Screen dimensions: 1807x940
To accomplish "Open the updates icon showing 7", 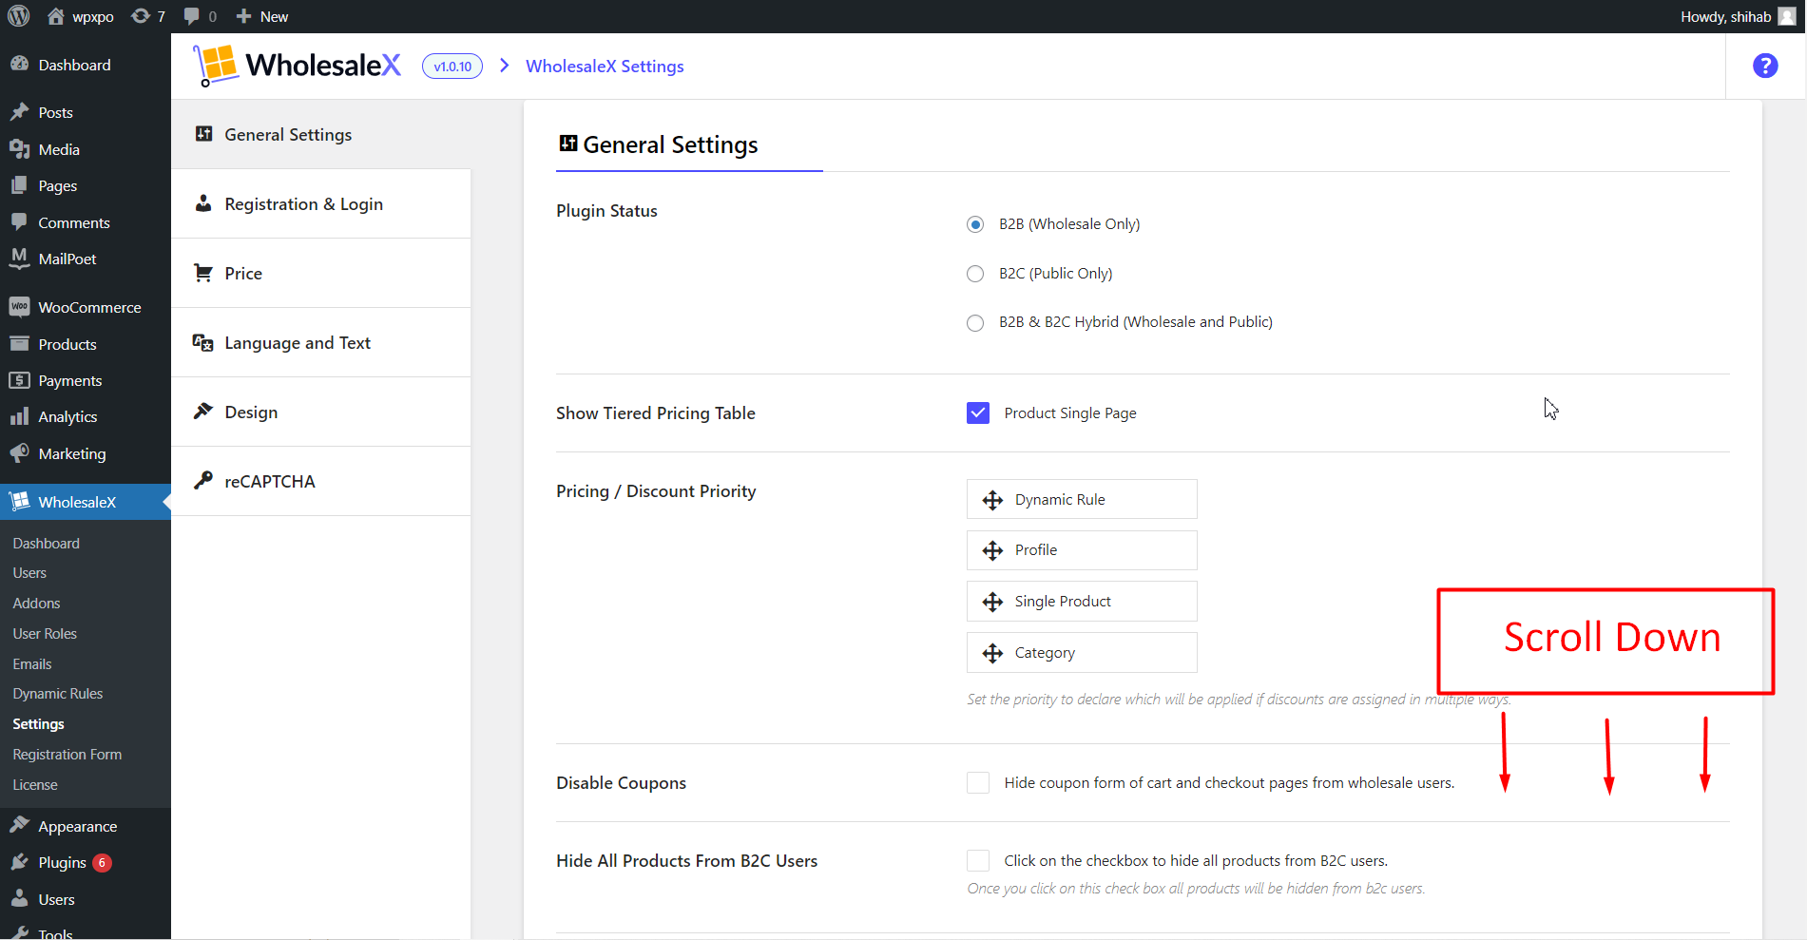I will coord(141,16).
